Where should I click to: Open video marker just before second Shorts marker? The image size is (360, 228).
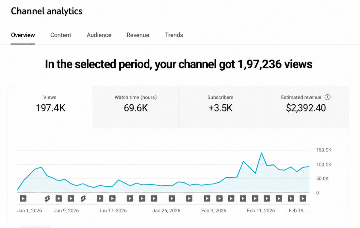click(x=71, y=198)
